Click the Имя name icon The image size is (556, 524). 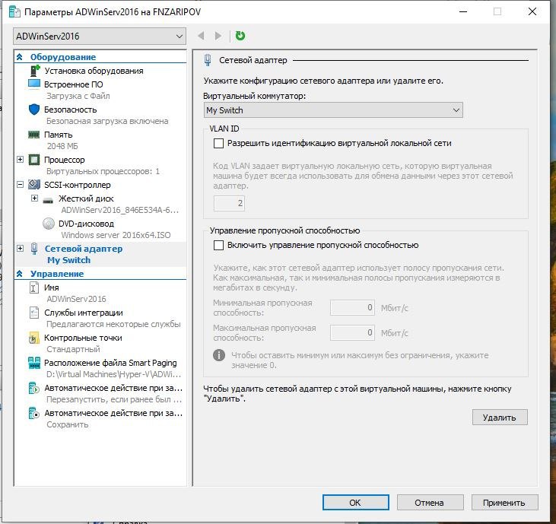point(33,287)
